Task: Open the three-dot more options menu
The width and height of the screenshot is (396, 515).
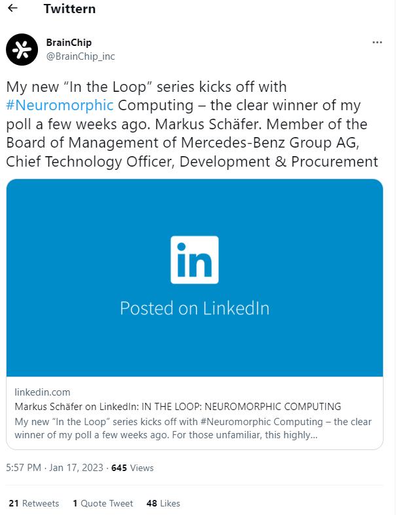Action: click(377, 43)
